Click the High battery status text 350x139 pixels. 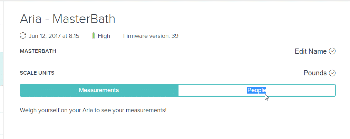click(104, 36)
